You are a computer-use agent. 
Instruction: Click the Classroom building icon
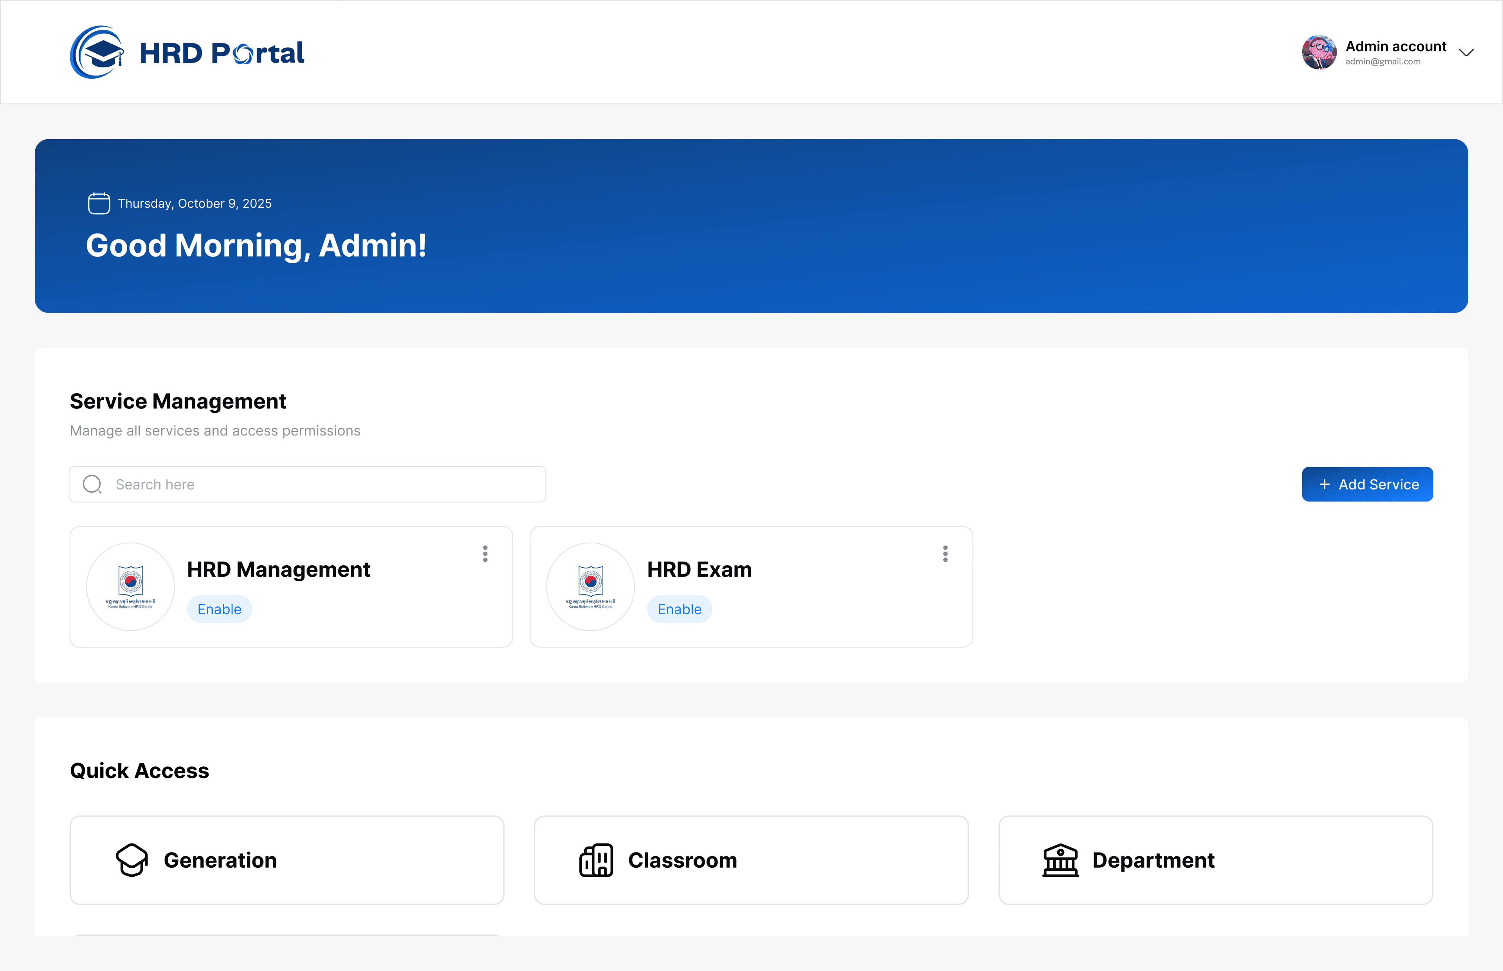[596, 860]
